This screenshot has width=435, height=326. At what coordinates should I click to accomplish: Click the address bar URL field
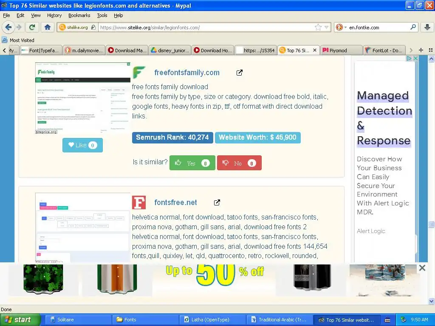pyautogui.click(x=207, y=28)
